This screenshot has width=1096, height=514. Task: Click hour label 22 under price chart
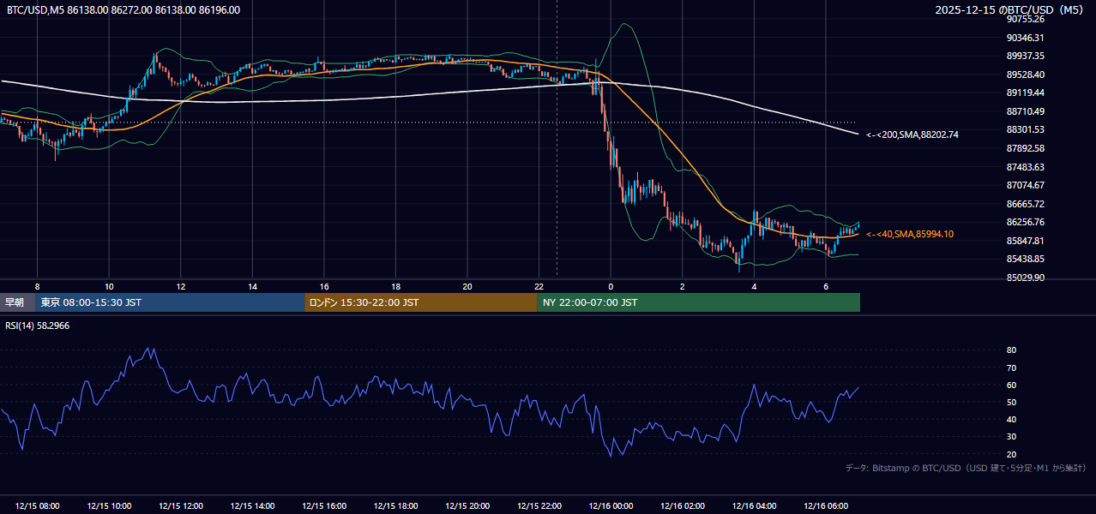click(x=539, y=286)
